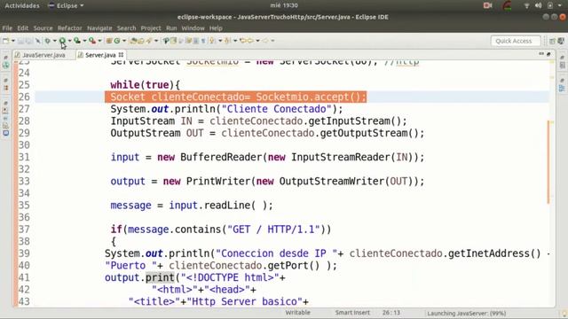This screenshot has width=568, height=319.
Task: Open the Next Annotation dropdown arrow
Action: coord(220,41)
